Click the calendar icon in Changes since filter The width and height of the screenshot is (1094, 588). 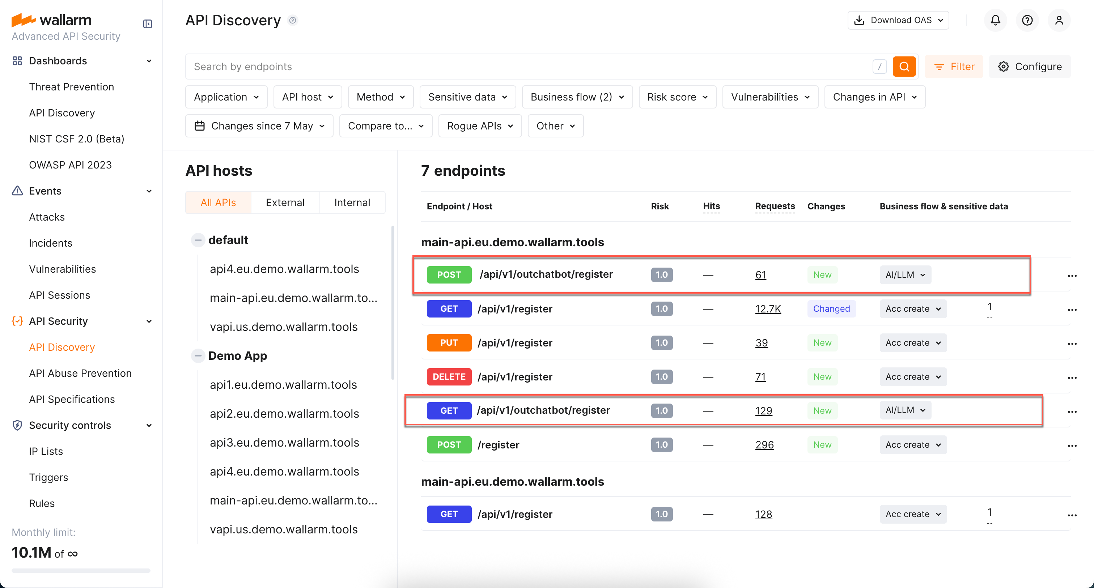pyautogui.click(x=200, y=126)
